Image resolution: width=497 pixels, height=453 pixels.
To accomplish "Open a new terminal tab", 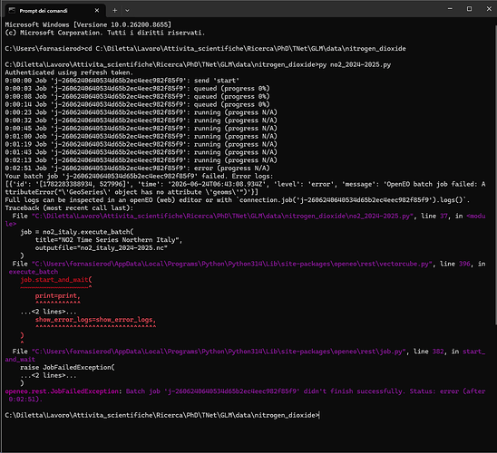I will [x=115, y=11].
